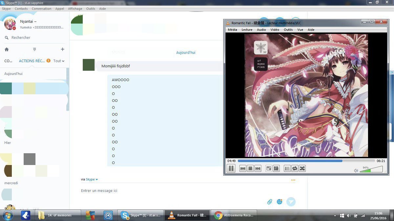Skip to next track in VLC
394x221 pixels.
point(258,168)
